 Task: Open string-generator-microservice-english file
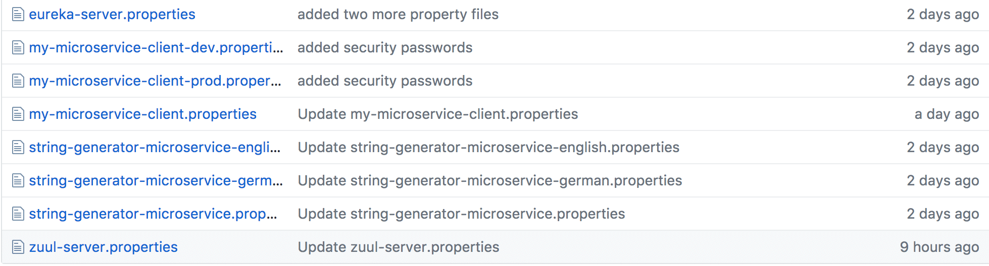point(155,148)
